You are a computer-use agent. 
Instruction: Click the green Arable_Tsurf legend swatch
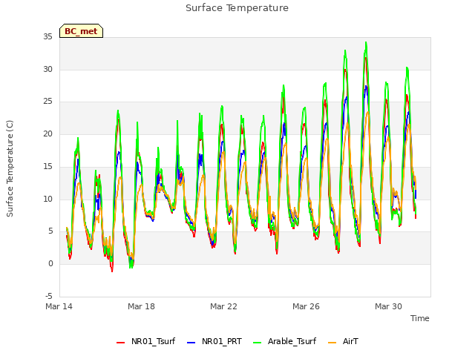258,343
